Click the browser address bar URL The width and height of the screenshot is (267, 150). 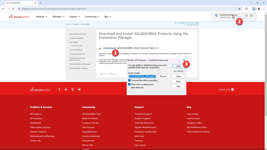pos(54,9)
